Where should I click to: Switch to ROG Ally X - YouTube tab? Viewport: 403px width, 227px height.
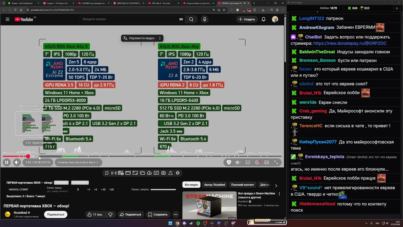[164, 3]
